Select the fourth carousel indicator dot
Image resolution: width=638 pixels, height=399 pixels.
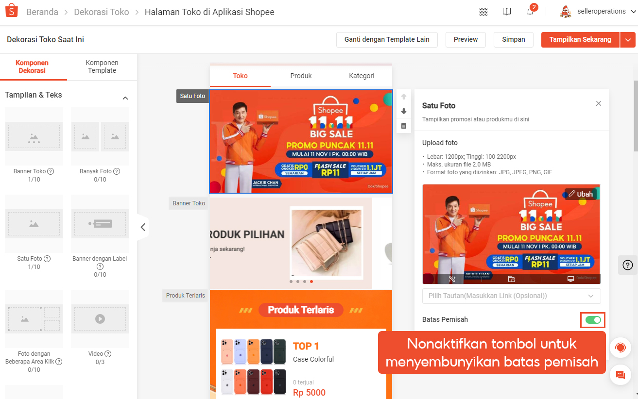point(311,281)
